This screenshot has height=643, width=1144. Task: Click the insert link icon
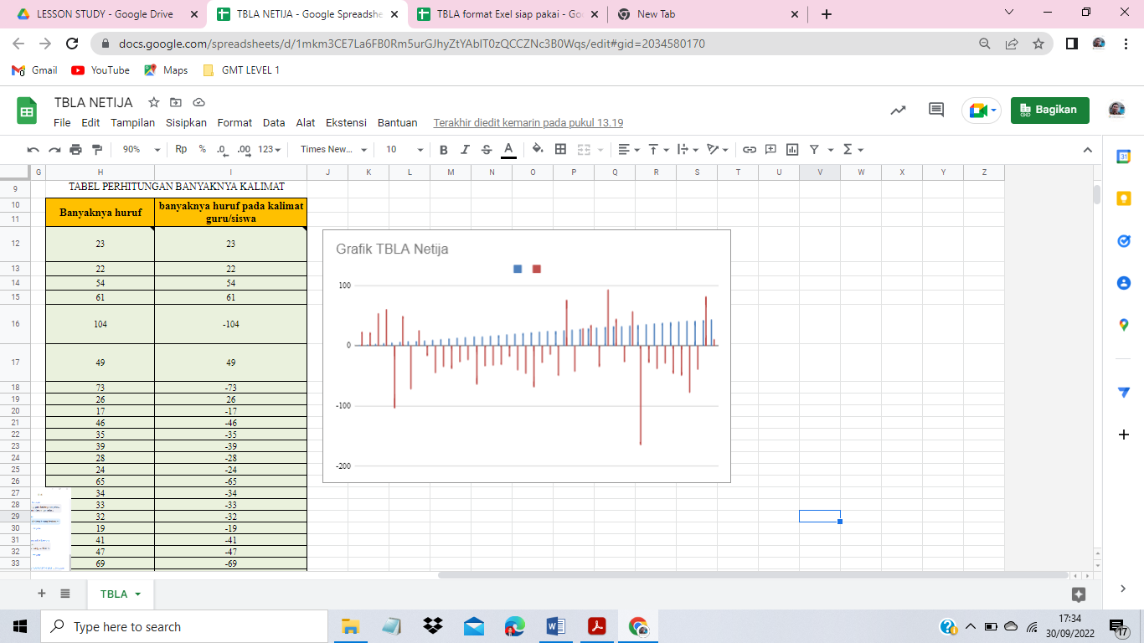pos(750,150)
